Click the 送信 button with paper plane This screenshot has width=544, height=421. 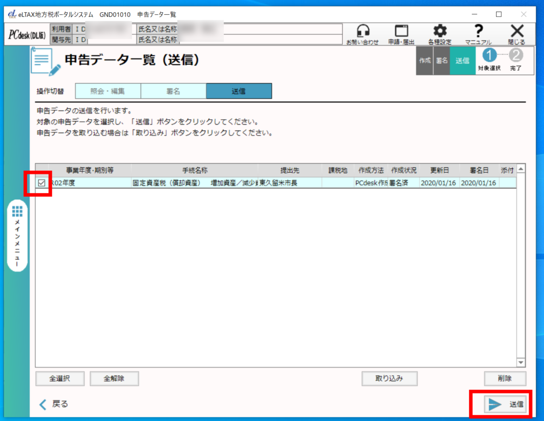click(505, 404)
